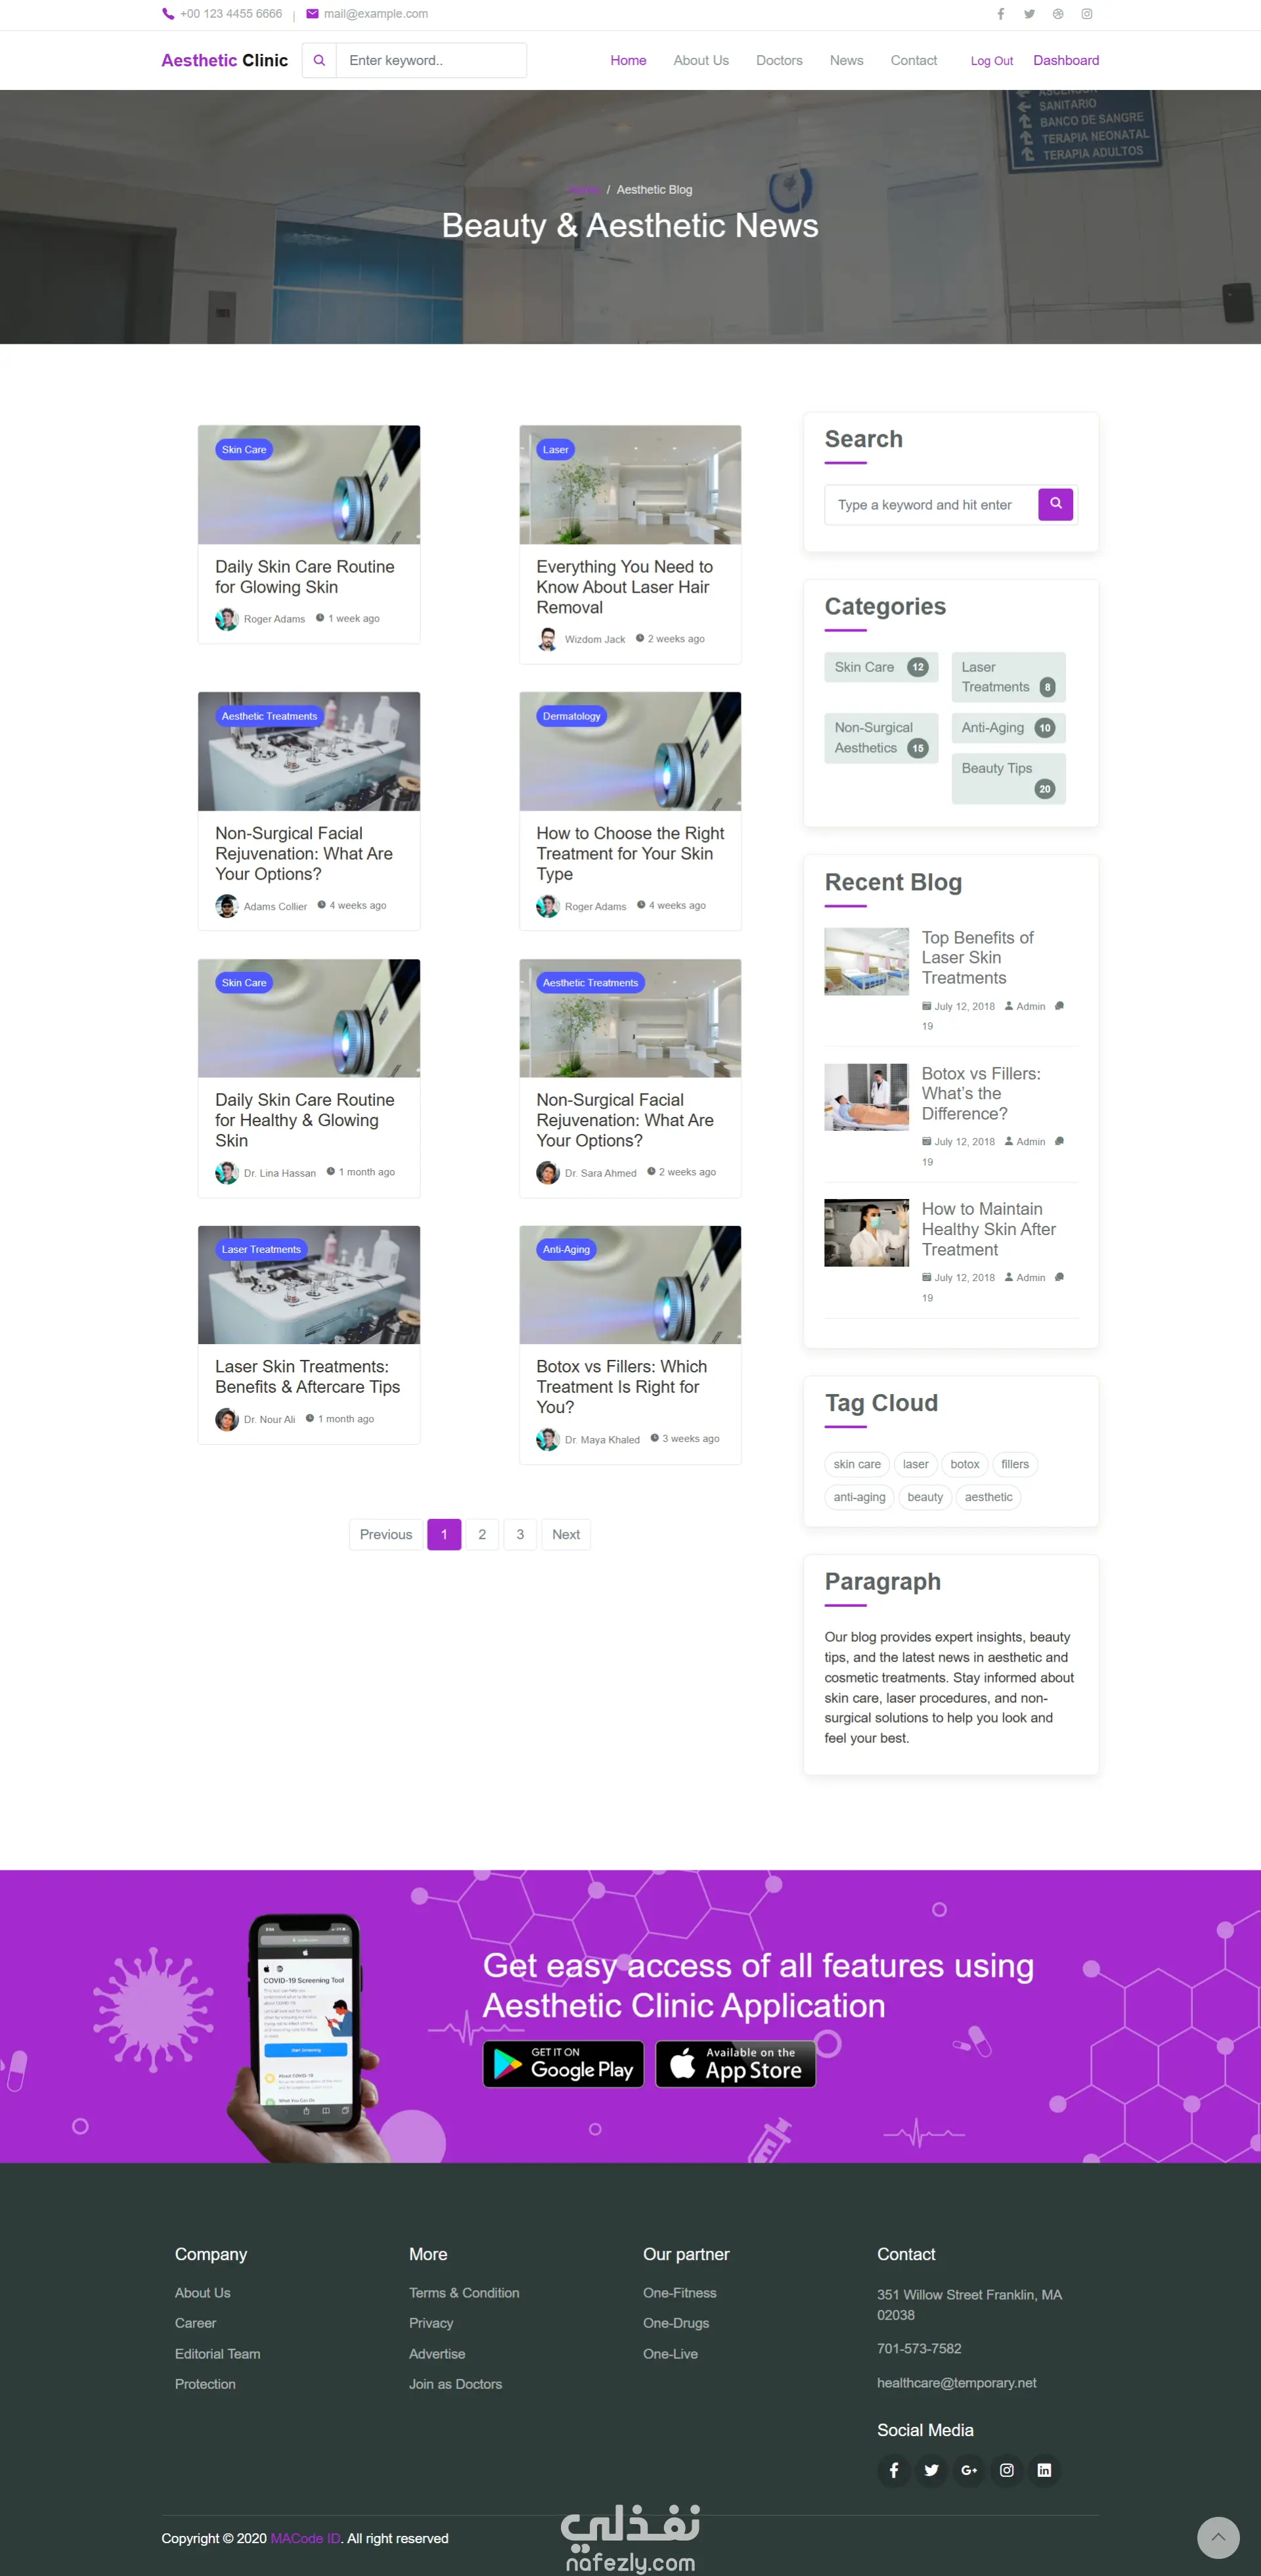This screenshot has width=1261, height=2576.
Task: Click the Google Plus footer icon
Action: [x=969, y=2470]
